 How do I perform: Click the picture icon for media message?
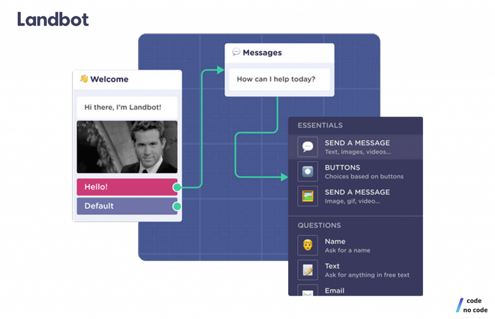[307, 196]
